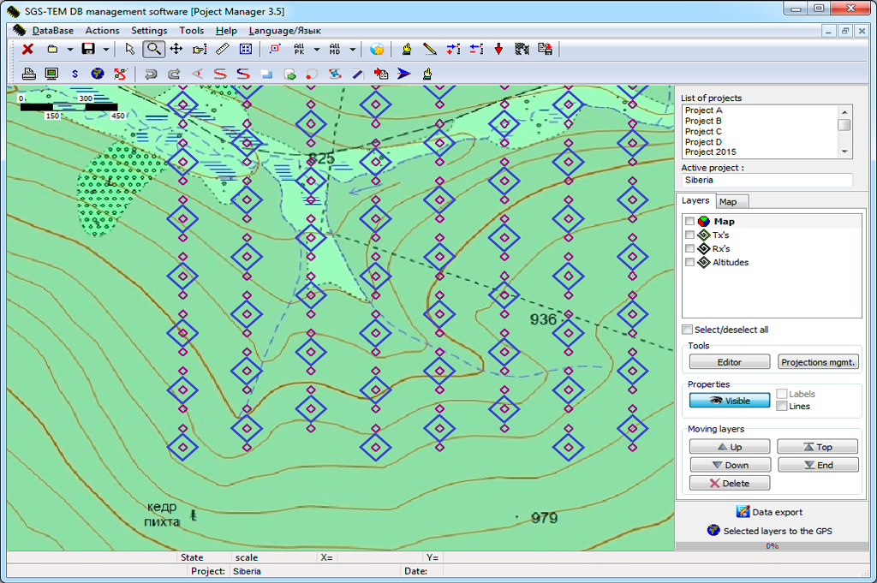Click the globe icon in second toolbar

pos(98,74)
